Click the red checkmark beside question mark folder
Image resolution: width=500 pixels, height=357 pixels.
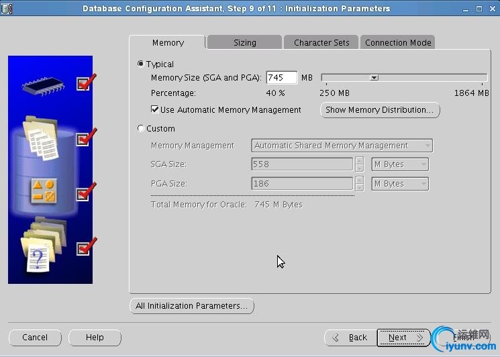[x=86, y=246]
